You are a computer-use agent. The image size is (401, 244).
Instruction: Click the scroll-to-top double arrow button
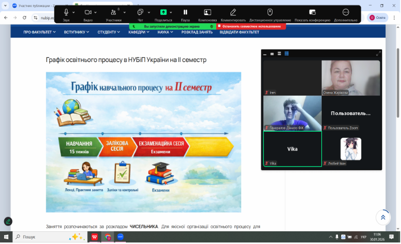pyautogui.click(x=383, y=218)
